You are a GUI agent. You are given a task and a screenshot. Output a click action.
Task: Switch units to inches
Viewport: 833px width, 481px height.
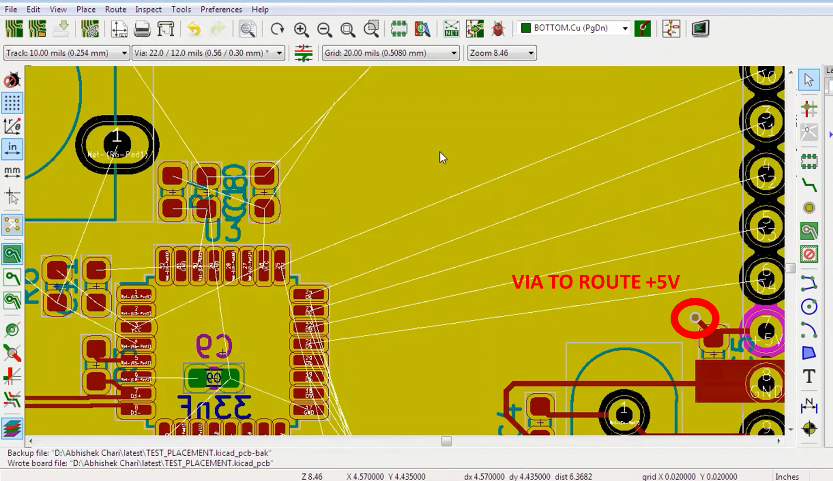(12, 149)
